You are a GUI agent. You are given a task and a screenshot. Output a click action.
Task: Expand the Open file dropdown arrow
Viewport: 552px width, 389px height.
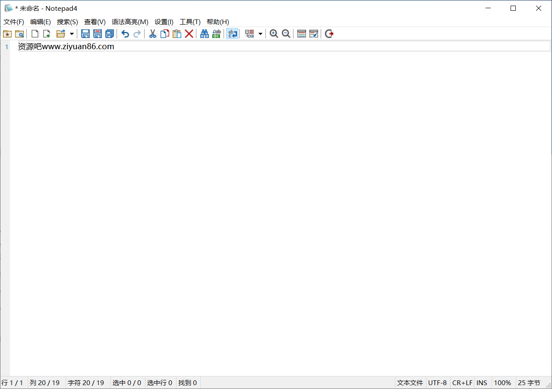tap(72, 34)
